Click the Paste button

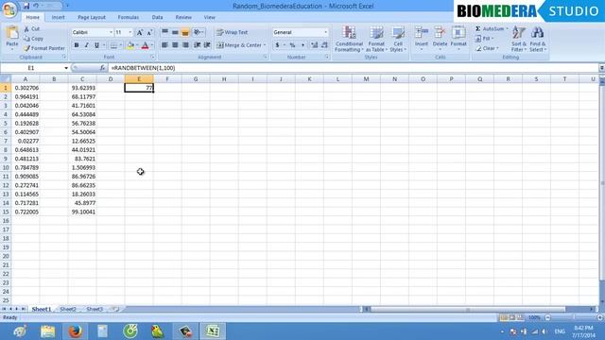[x=12, y=39]
